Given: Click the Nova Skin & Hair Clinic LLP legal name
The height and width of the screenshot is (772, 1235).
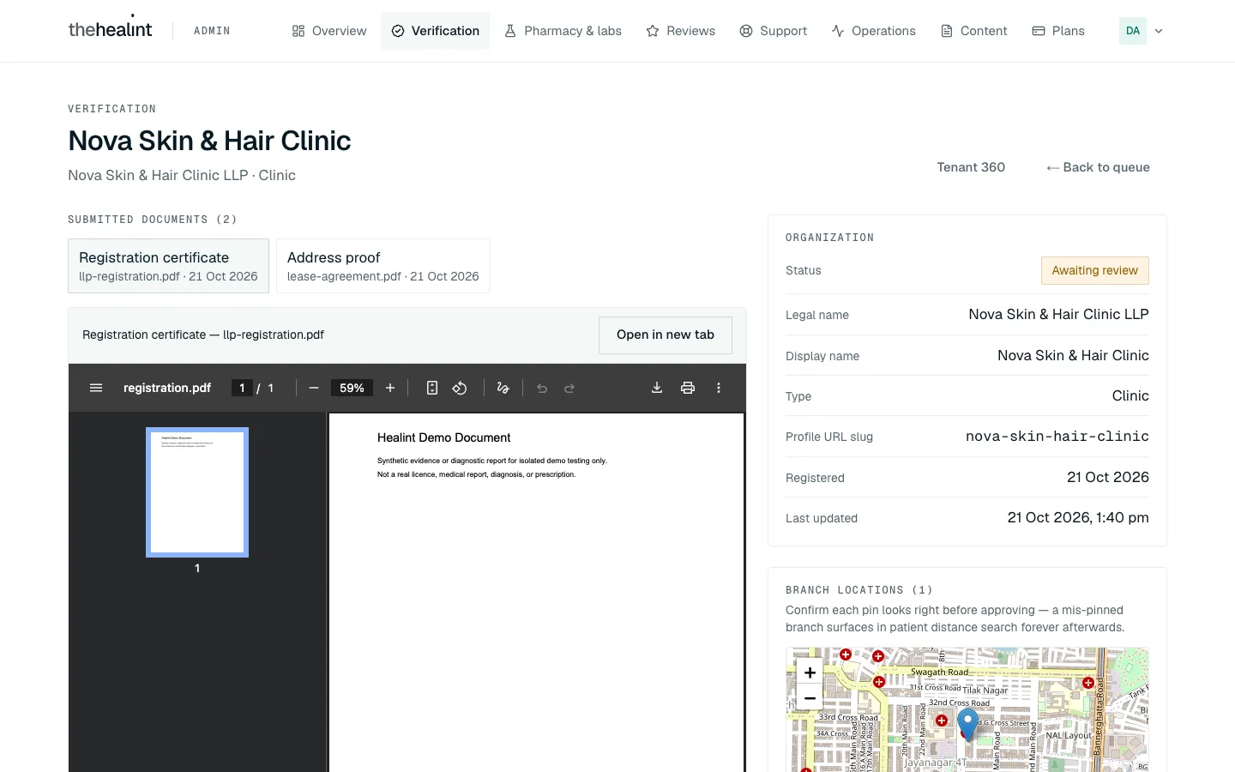Looking at the screenshot, I should click(x=1058, y=315).
